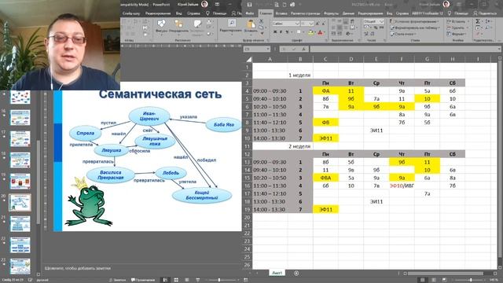Click the insert function fx icon
The image size is (503, 283).
tap(303, 49)
